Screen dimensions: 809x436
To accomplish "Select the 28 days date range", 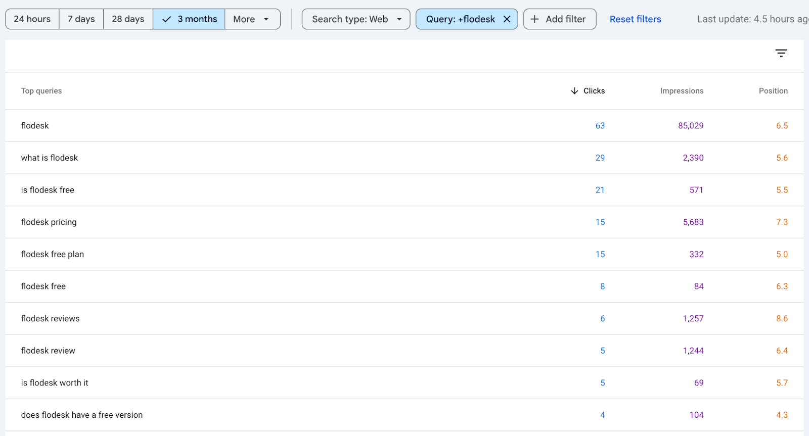I will point(128,19).
